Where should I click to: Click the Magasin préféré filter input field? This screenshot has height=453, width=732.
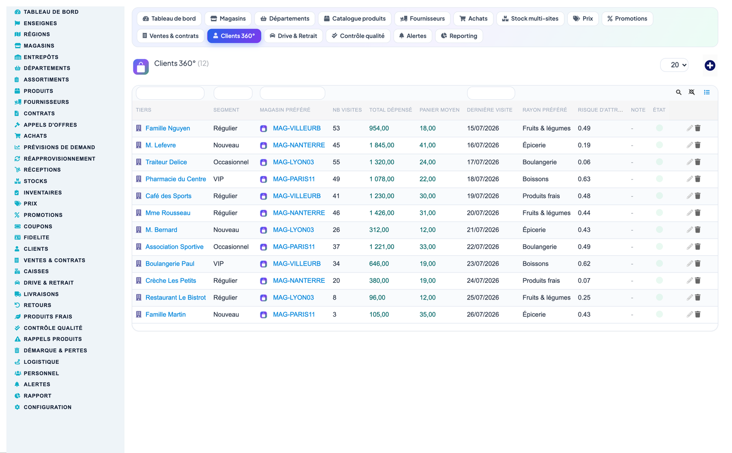point(292,93)
